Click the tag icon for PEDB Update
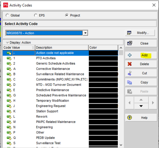 pyautogui.click(x=9, y=138)
